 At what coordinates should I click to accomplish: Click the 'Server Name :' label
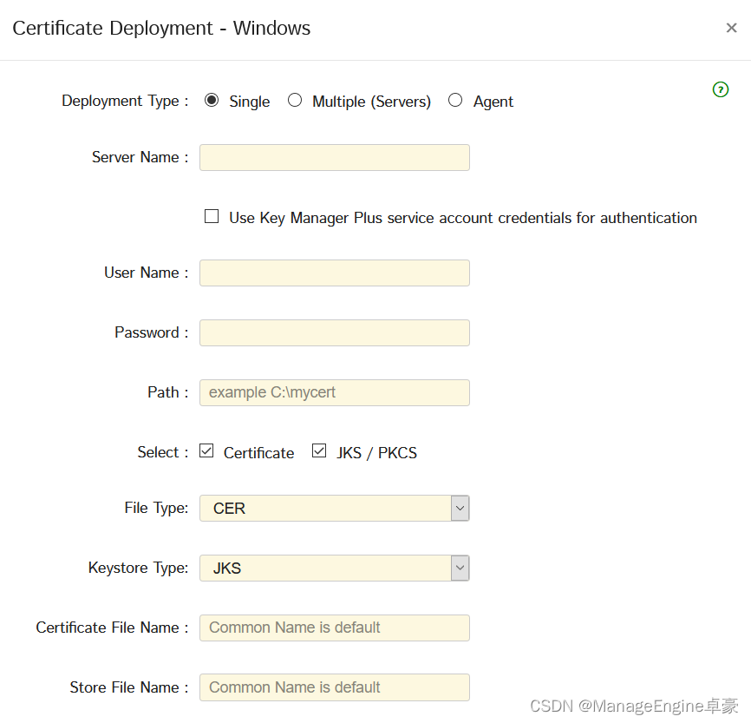140,157
